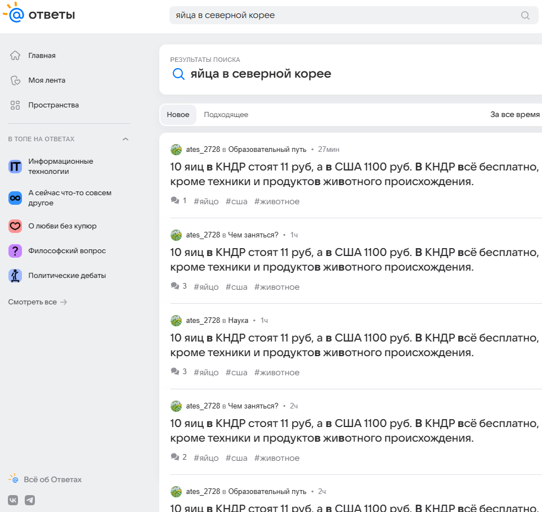
Task: Select the Новое tab
Action: pyautogui.click(x=178, y=115)
